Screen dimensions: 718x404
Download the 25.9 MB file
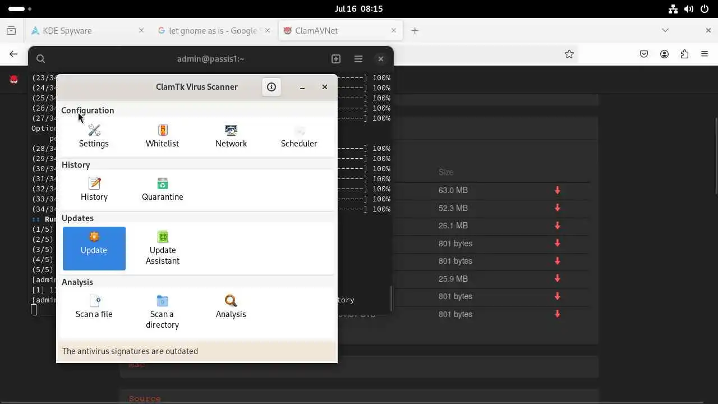[x=558, y=279]
